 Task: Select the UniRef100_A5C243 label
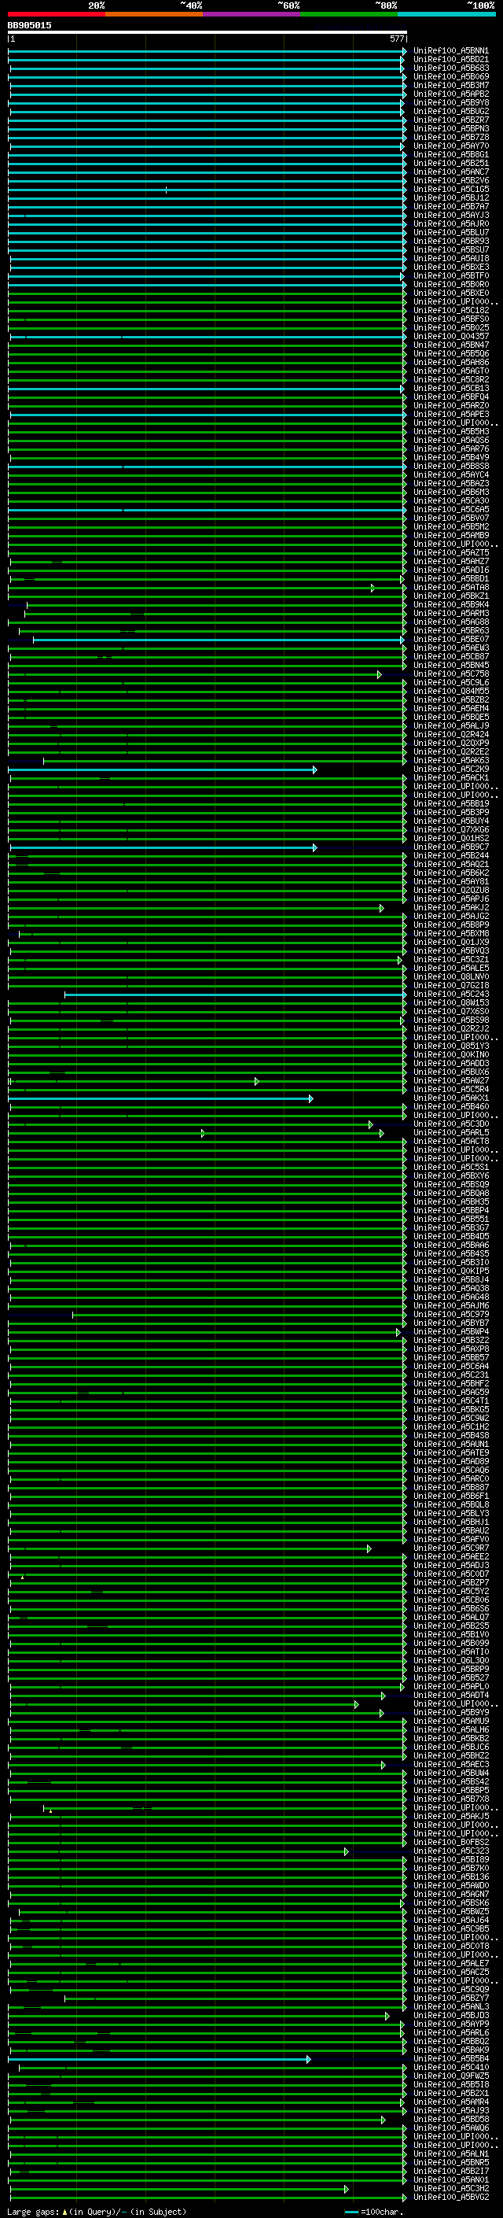[450, 994]
